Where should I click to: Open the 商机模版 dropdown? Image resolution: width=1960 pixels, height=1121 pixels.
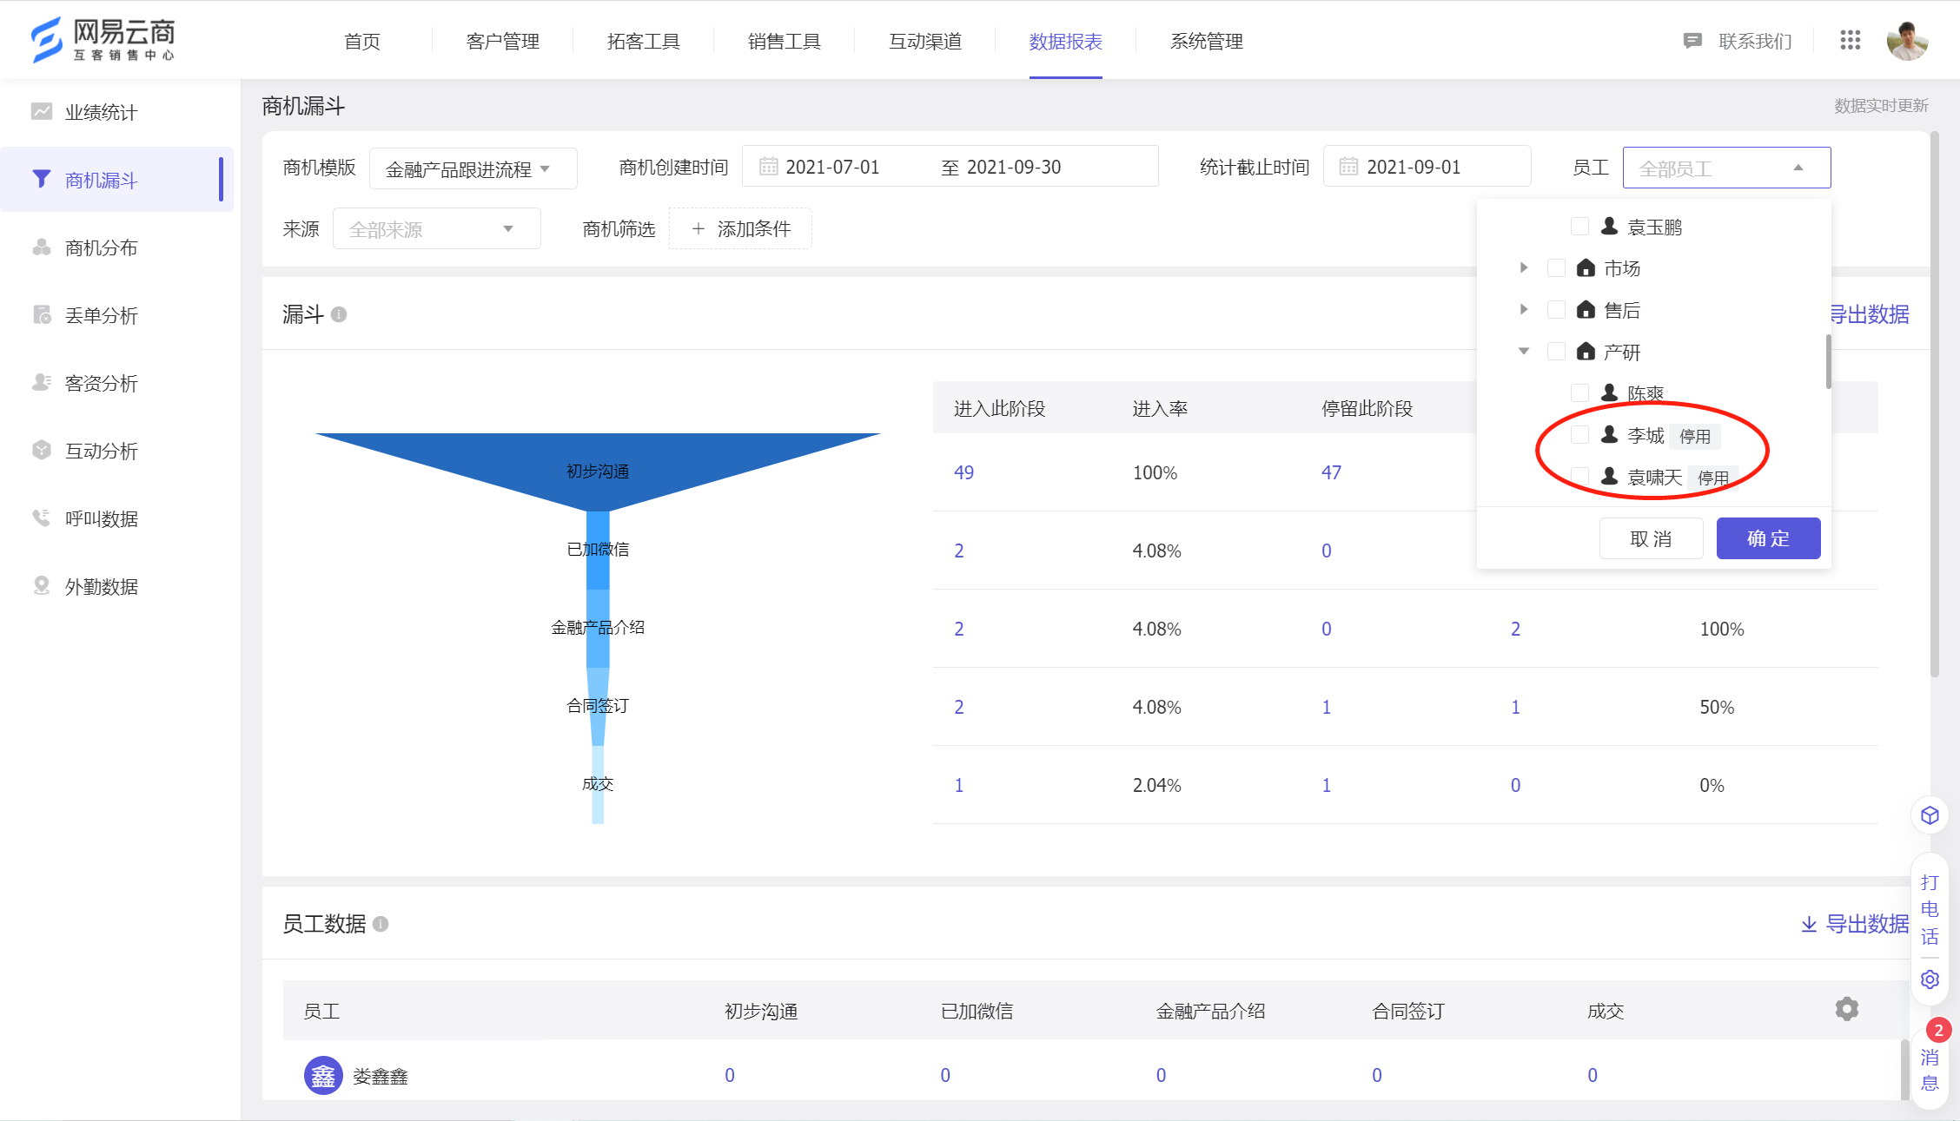[473, 168]
